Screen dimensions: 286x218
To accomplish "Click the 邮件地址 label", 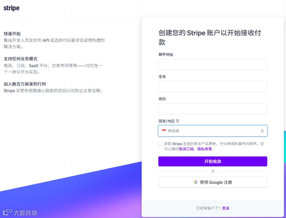I will click(166, 54).
